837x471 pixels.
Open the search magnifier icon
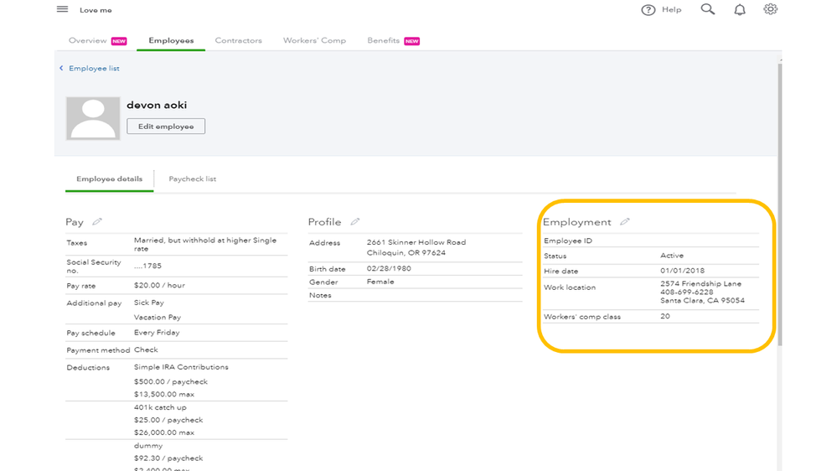coord(708,9)
